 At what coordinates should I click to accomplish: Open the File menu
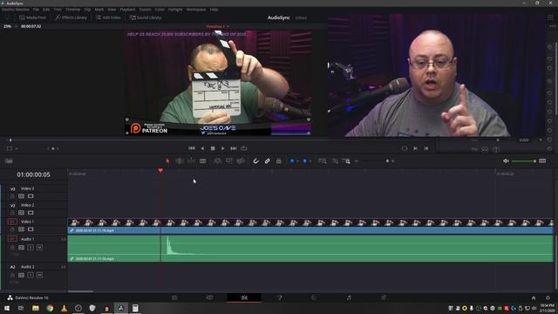(x=36, y=10)
